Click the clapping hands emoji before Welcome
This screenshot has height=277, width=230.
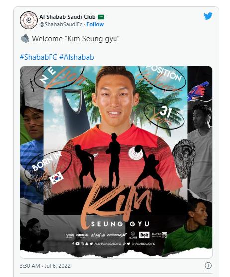click(x=25, y=39)
